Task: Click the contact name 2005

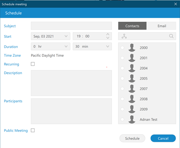Action: point(144,78)
